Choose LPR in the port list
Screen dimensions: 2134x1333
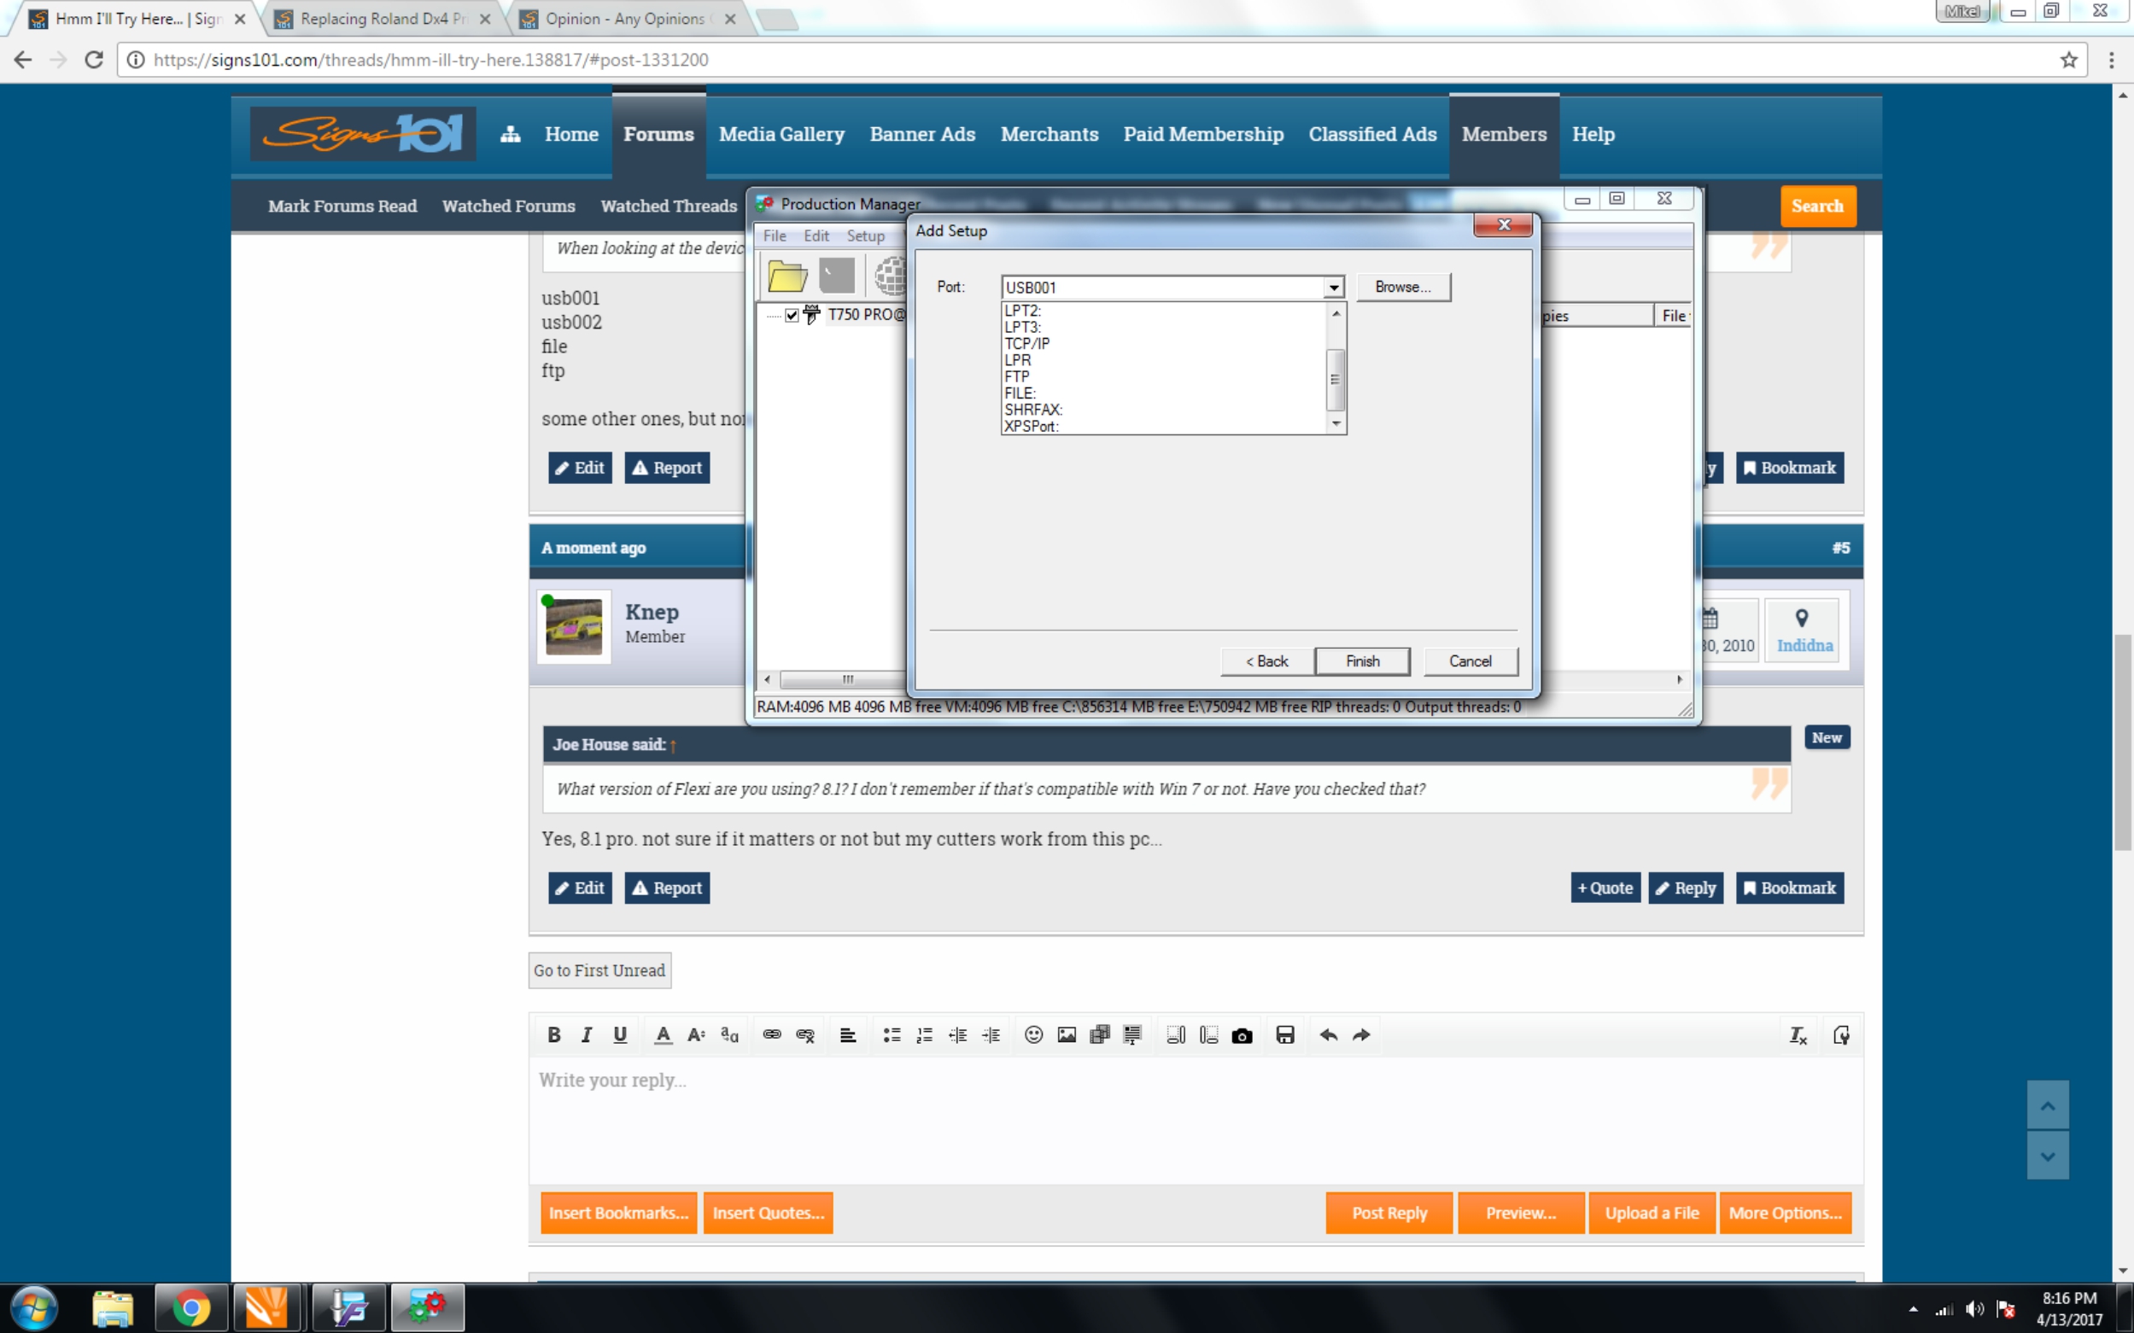(x=1017, y=359)
